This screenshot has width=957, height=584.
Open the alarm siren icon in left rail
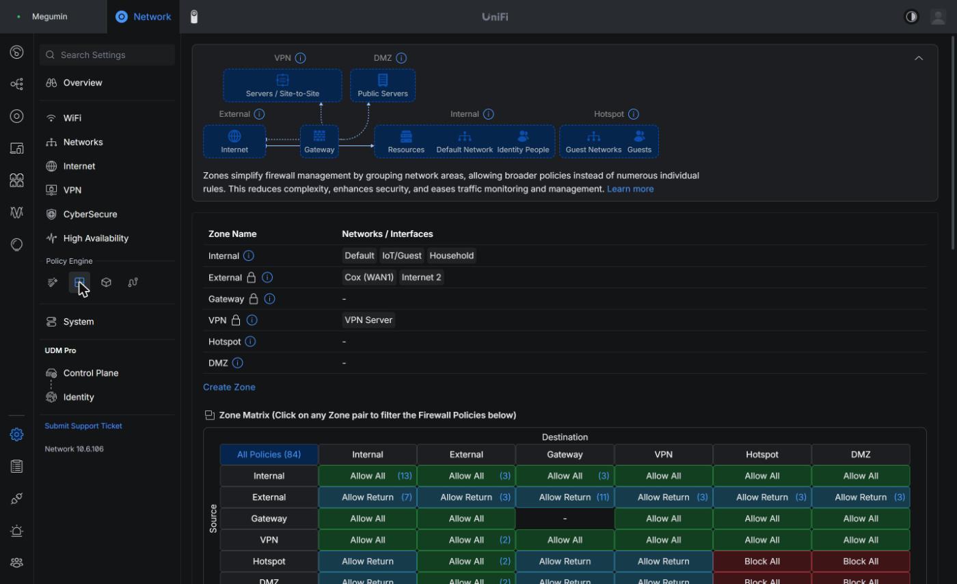pyautogui.click(x=17, y=531)
